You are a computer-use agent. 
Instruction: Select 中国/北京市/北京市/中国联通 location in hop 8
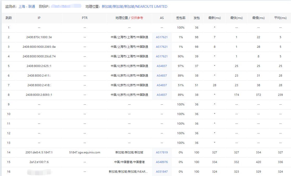129,95
